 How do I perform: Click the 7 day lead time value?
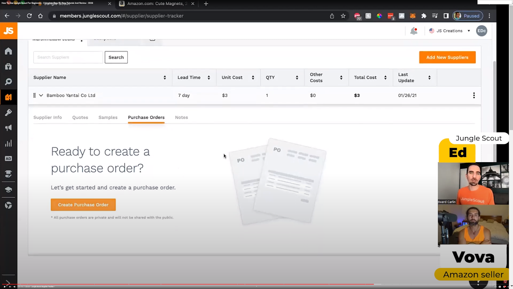tap(184, 95)
